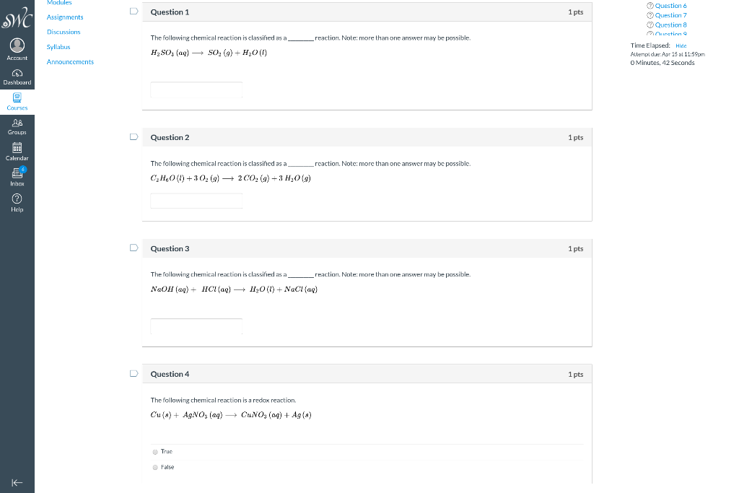This screenshot has height=493, width=739.
Task: Open the Account sidebar icon
Action: tap(17, 48)
